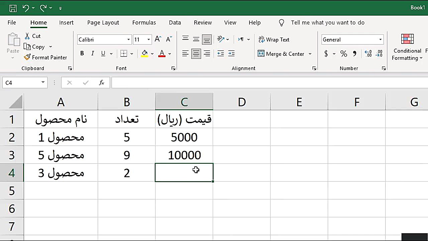Activate the Format Painter brush
Image resolution: width=428 pixels, height=241 pixels.
[45, 58]
